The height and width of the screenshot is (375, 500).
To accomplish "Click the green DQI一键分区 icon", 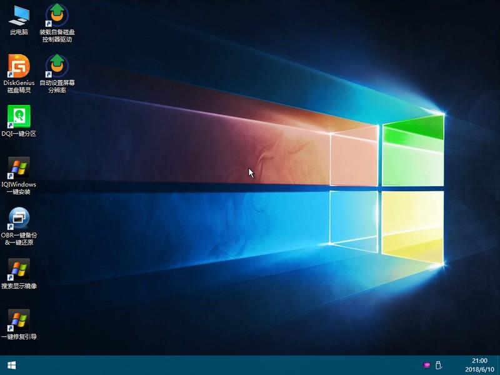I will coord(19,117).
